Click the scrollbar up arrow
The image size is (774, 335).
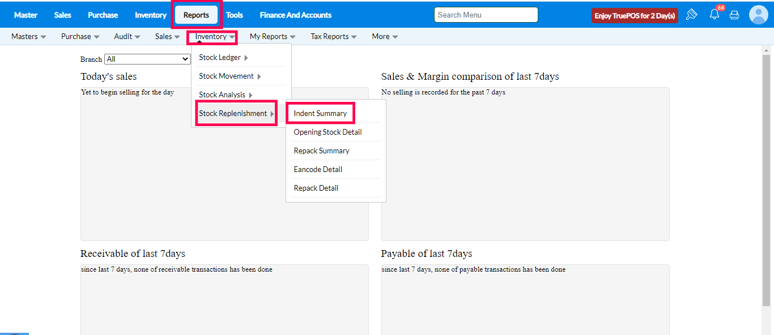(766, 50)
